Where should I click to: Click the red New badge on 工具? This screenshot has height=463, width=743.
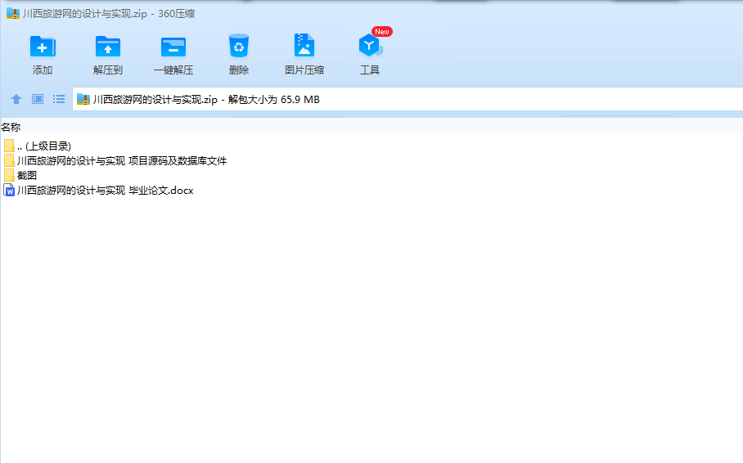point(382,32)
